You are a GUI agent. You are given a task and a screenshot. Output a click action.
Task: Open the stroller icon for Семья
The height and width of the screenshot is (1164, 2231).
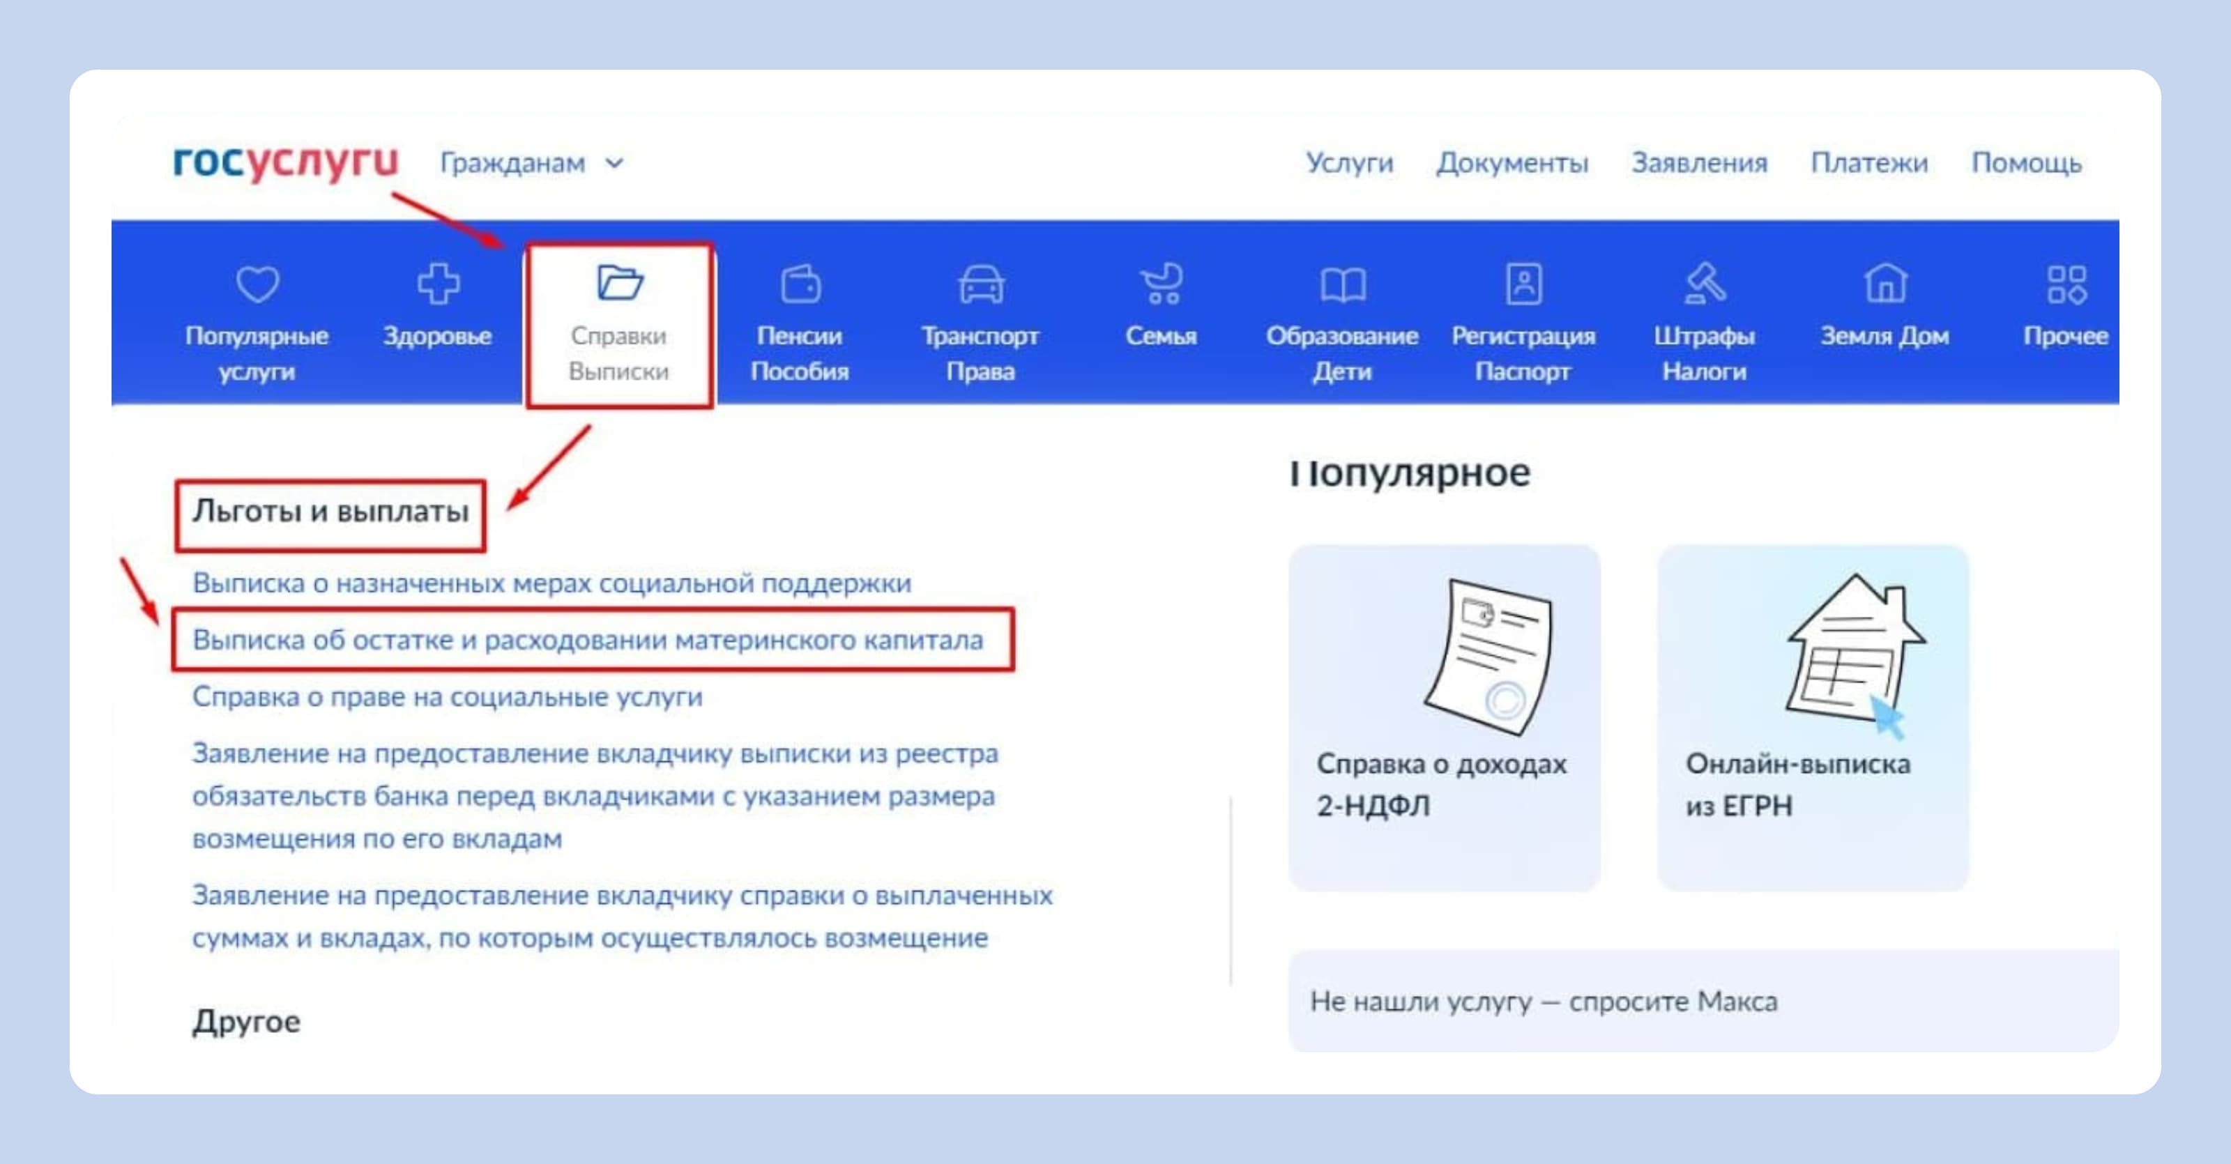pos(1162,284)
